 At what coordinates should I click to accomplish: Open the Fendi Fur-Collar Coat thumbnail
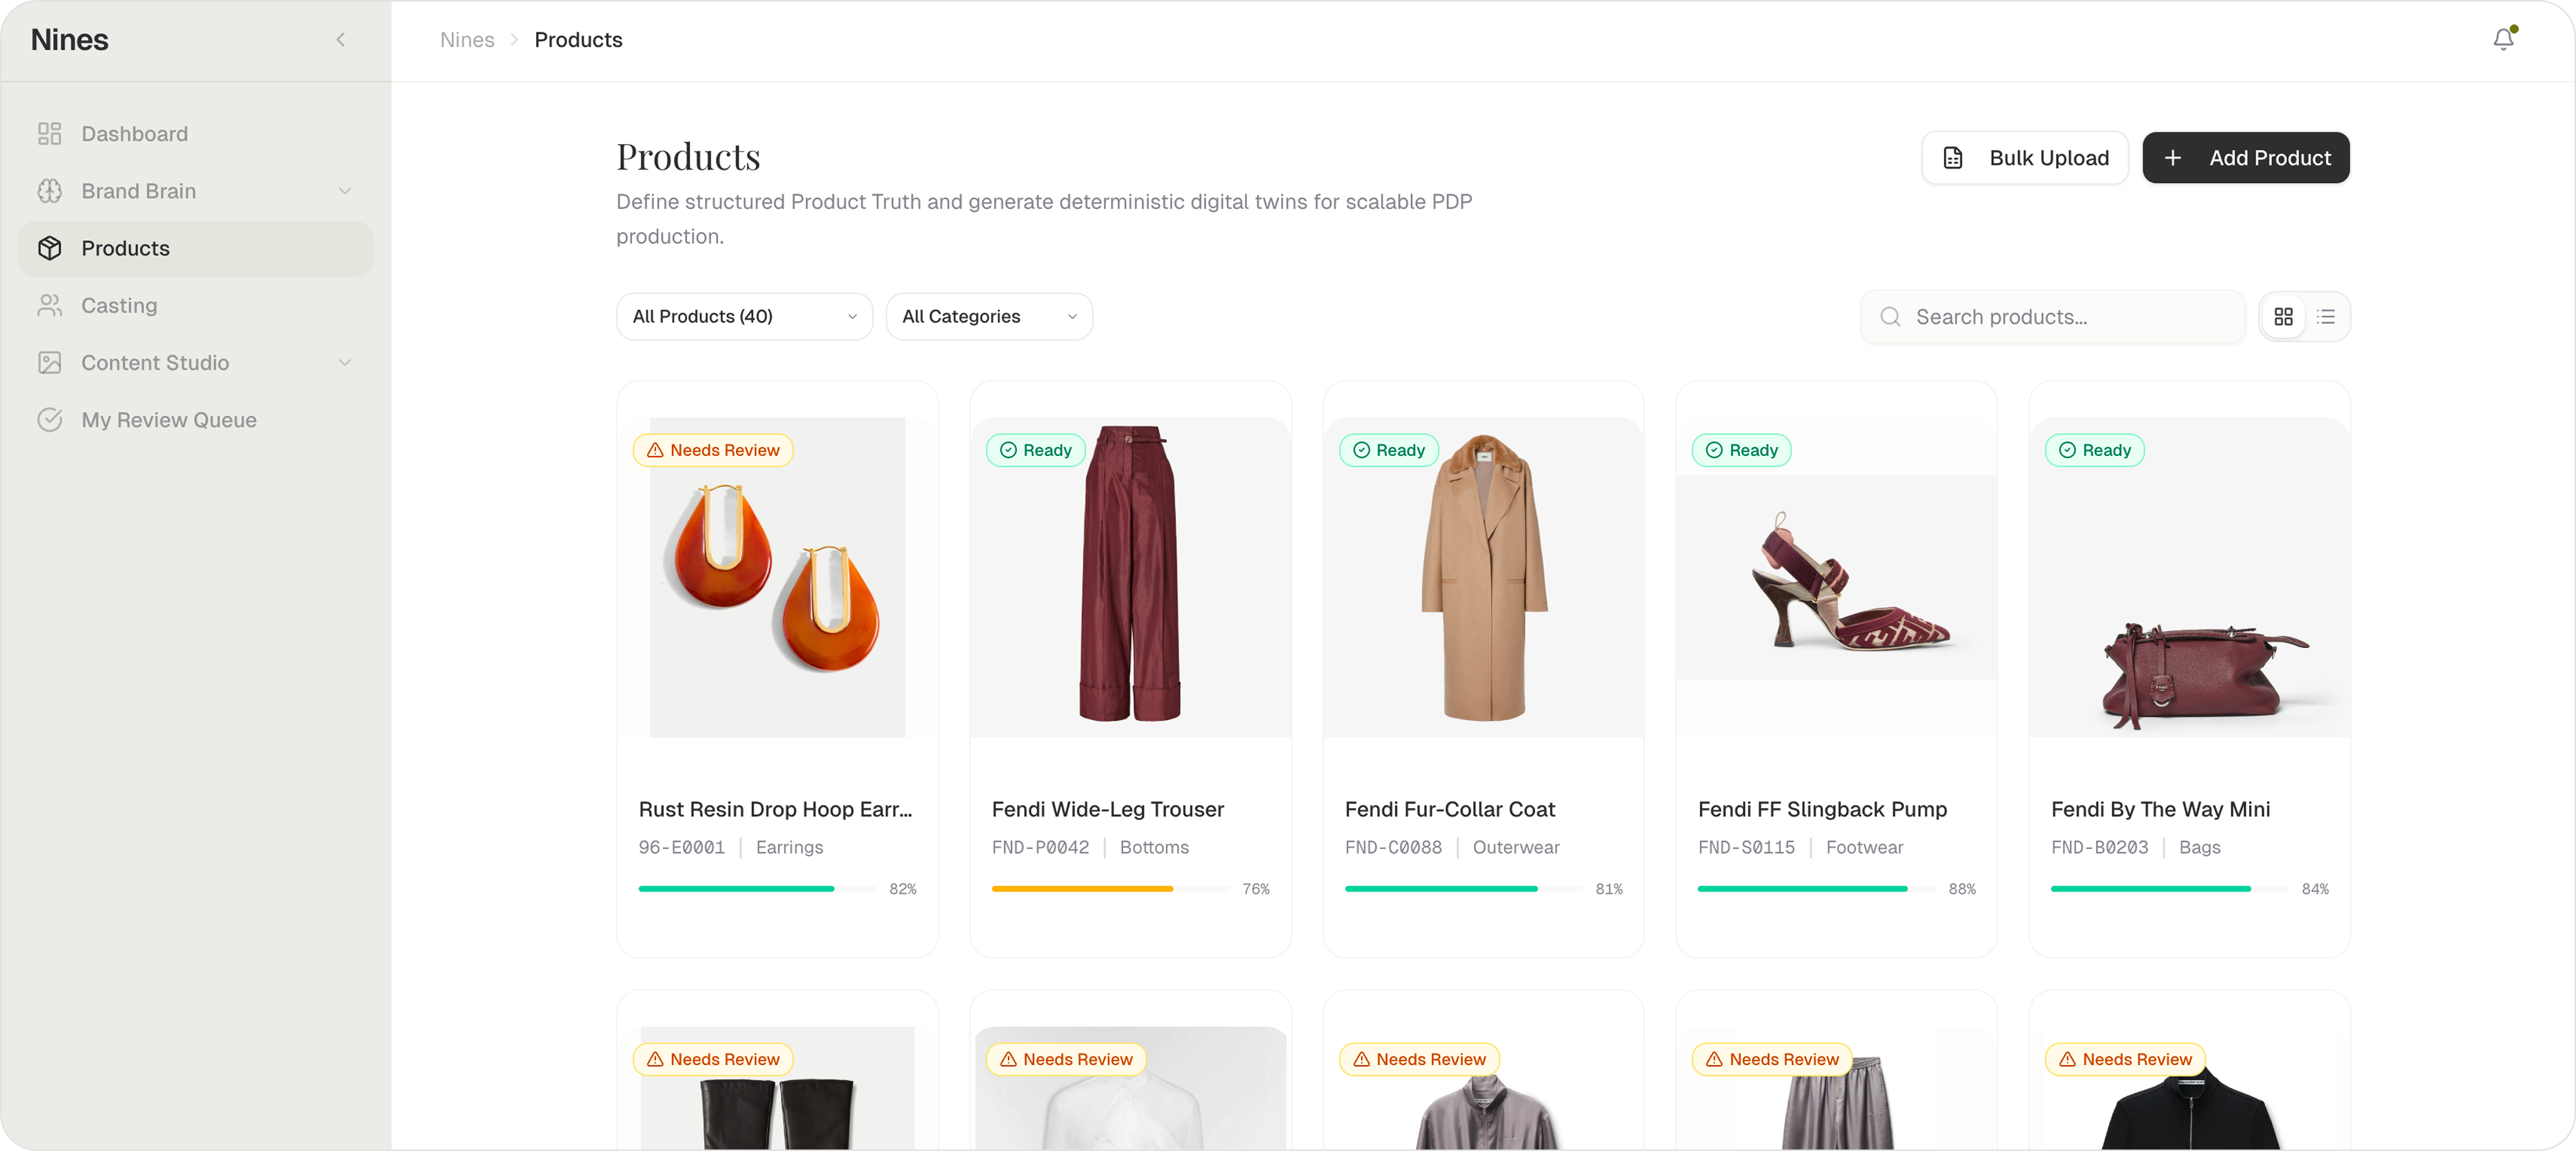1483,577
